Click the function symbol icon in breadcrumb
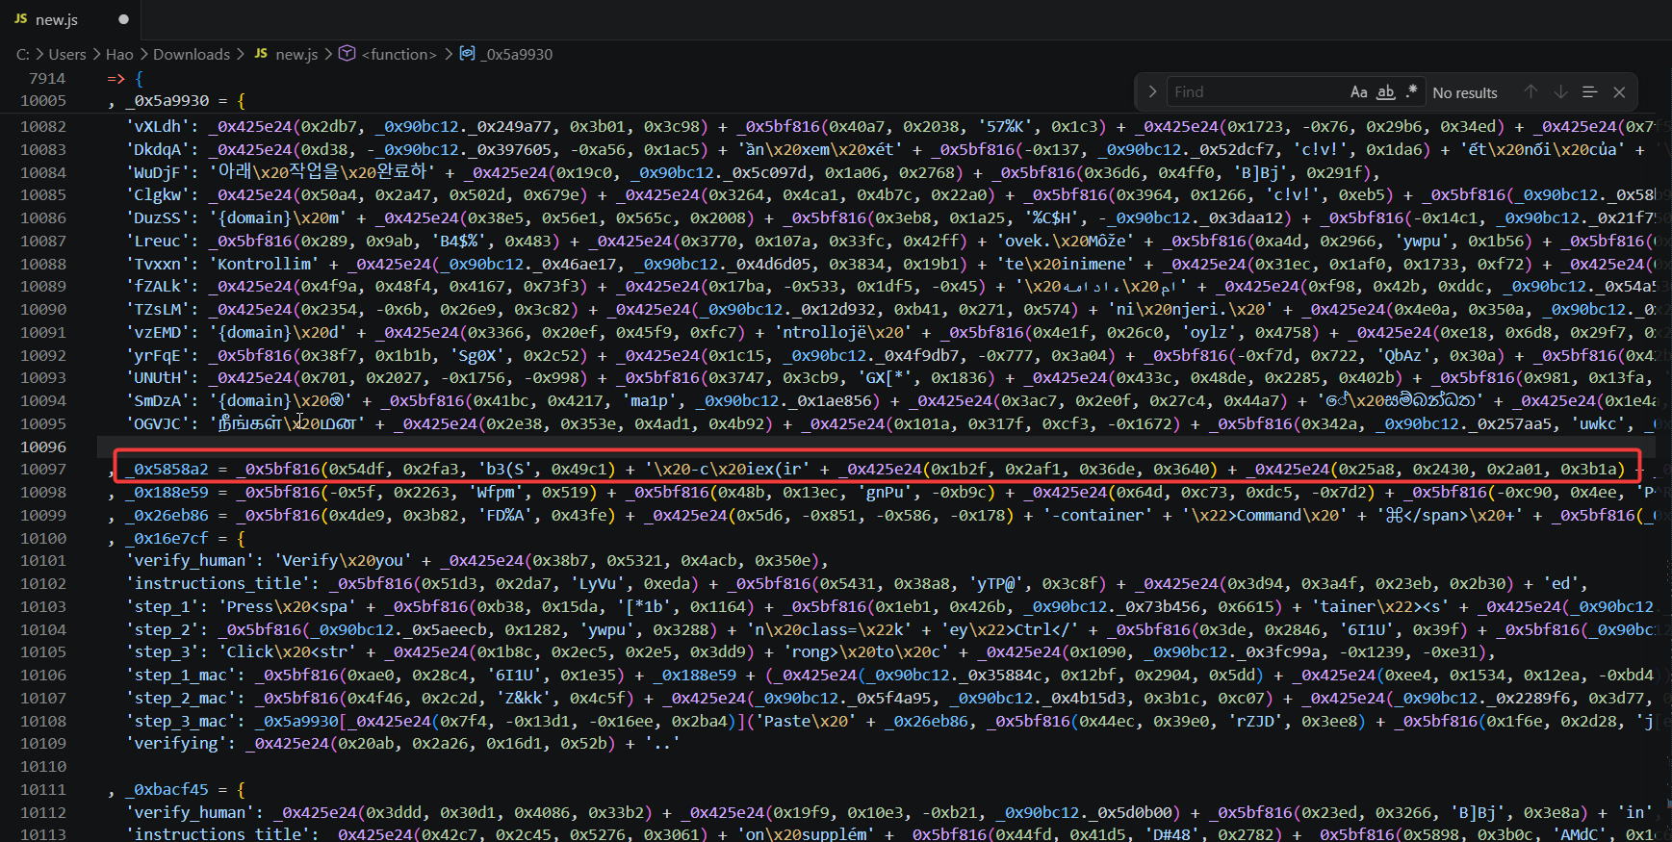 coord(347,54)
